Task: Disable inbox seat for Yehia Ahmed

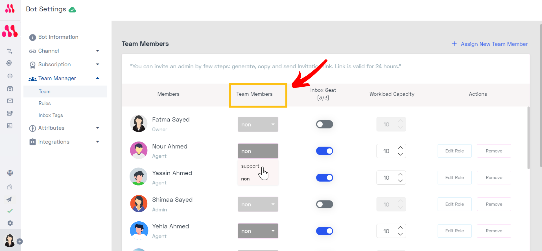Action: pyautogui.click(x=324, y=231)
